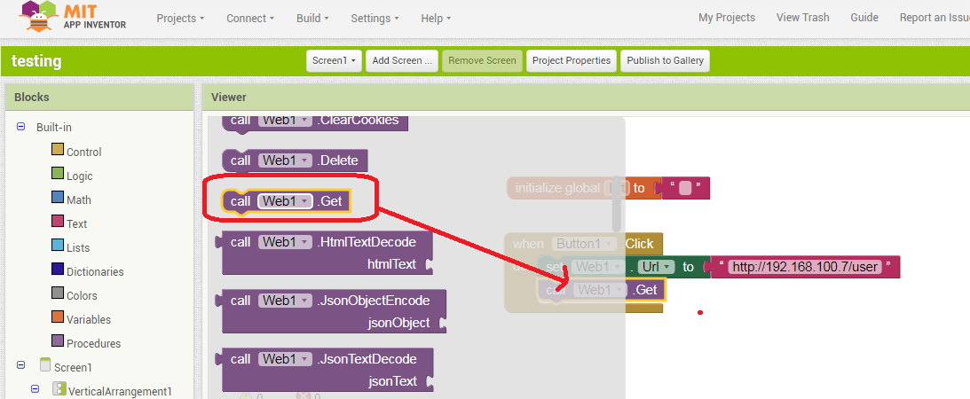Select the Control category color icon
This screenshot has width=970, height=399.
click(x=58, y=150)
